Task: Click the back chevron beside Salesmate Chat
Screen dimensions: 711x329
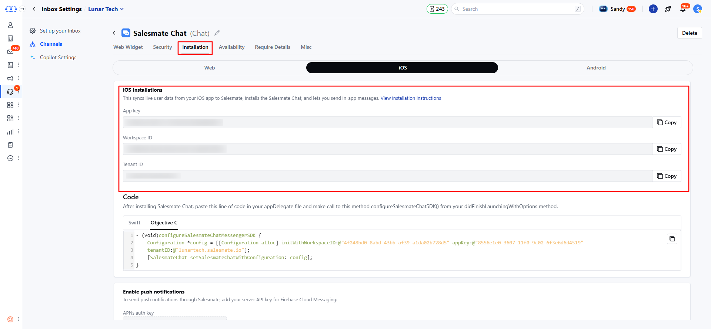Action: 114,33
